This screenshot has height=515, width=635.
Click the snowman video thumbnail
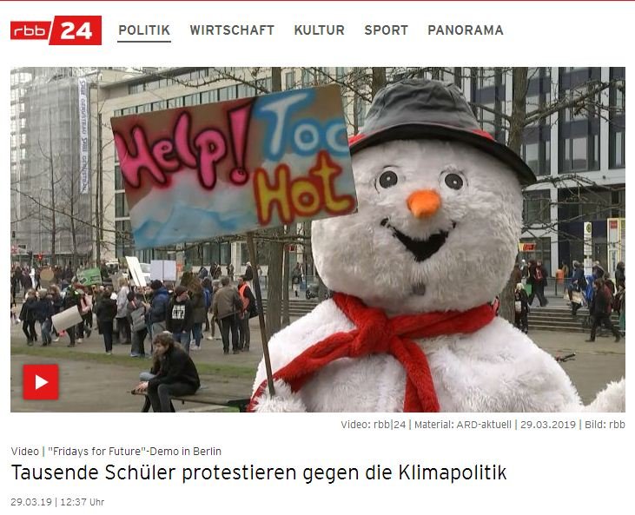[318, 240]
